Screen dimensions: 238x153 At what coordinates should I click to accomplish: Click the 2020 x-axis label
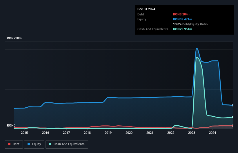click(x=129, y=133)
